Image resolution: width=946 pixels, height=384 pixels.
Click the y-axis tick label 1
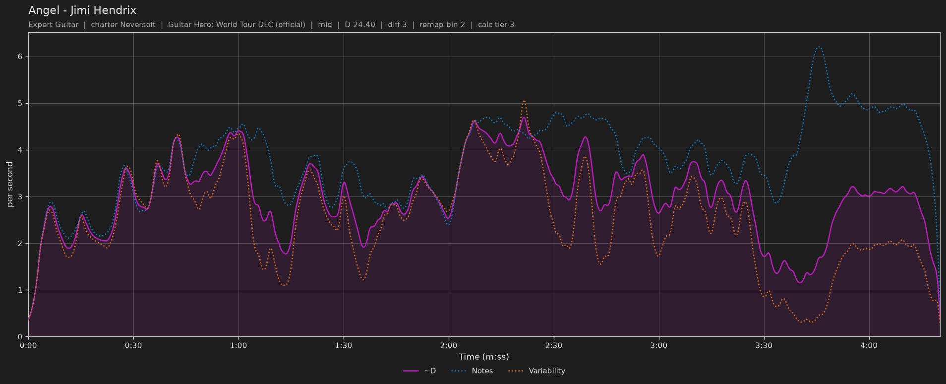click(x=21, y=290)
